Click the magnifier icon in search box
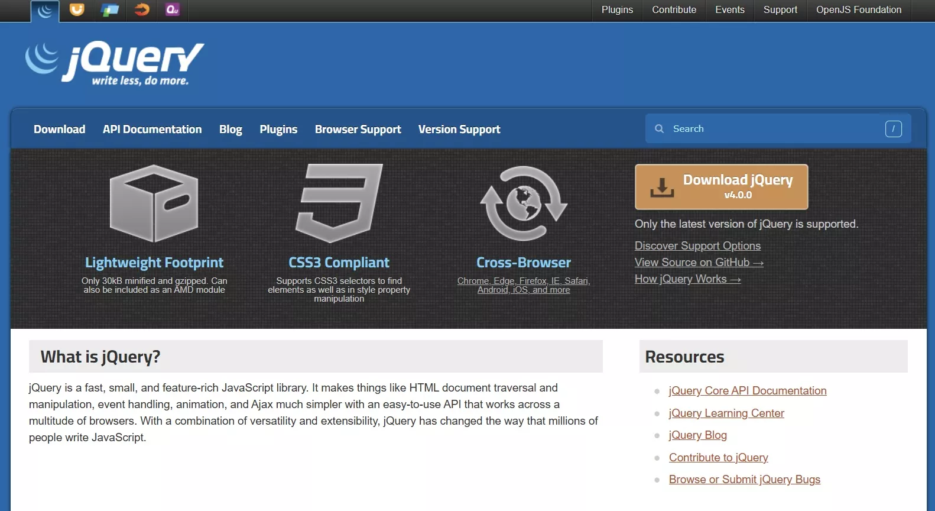Screen dimensions: 935x511 coord(660,128)
